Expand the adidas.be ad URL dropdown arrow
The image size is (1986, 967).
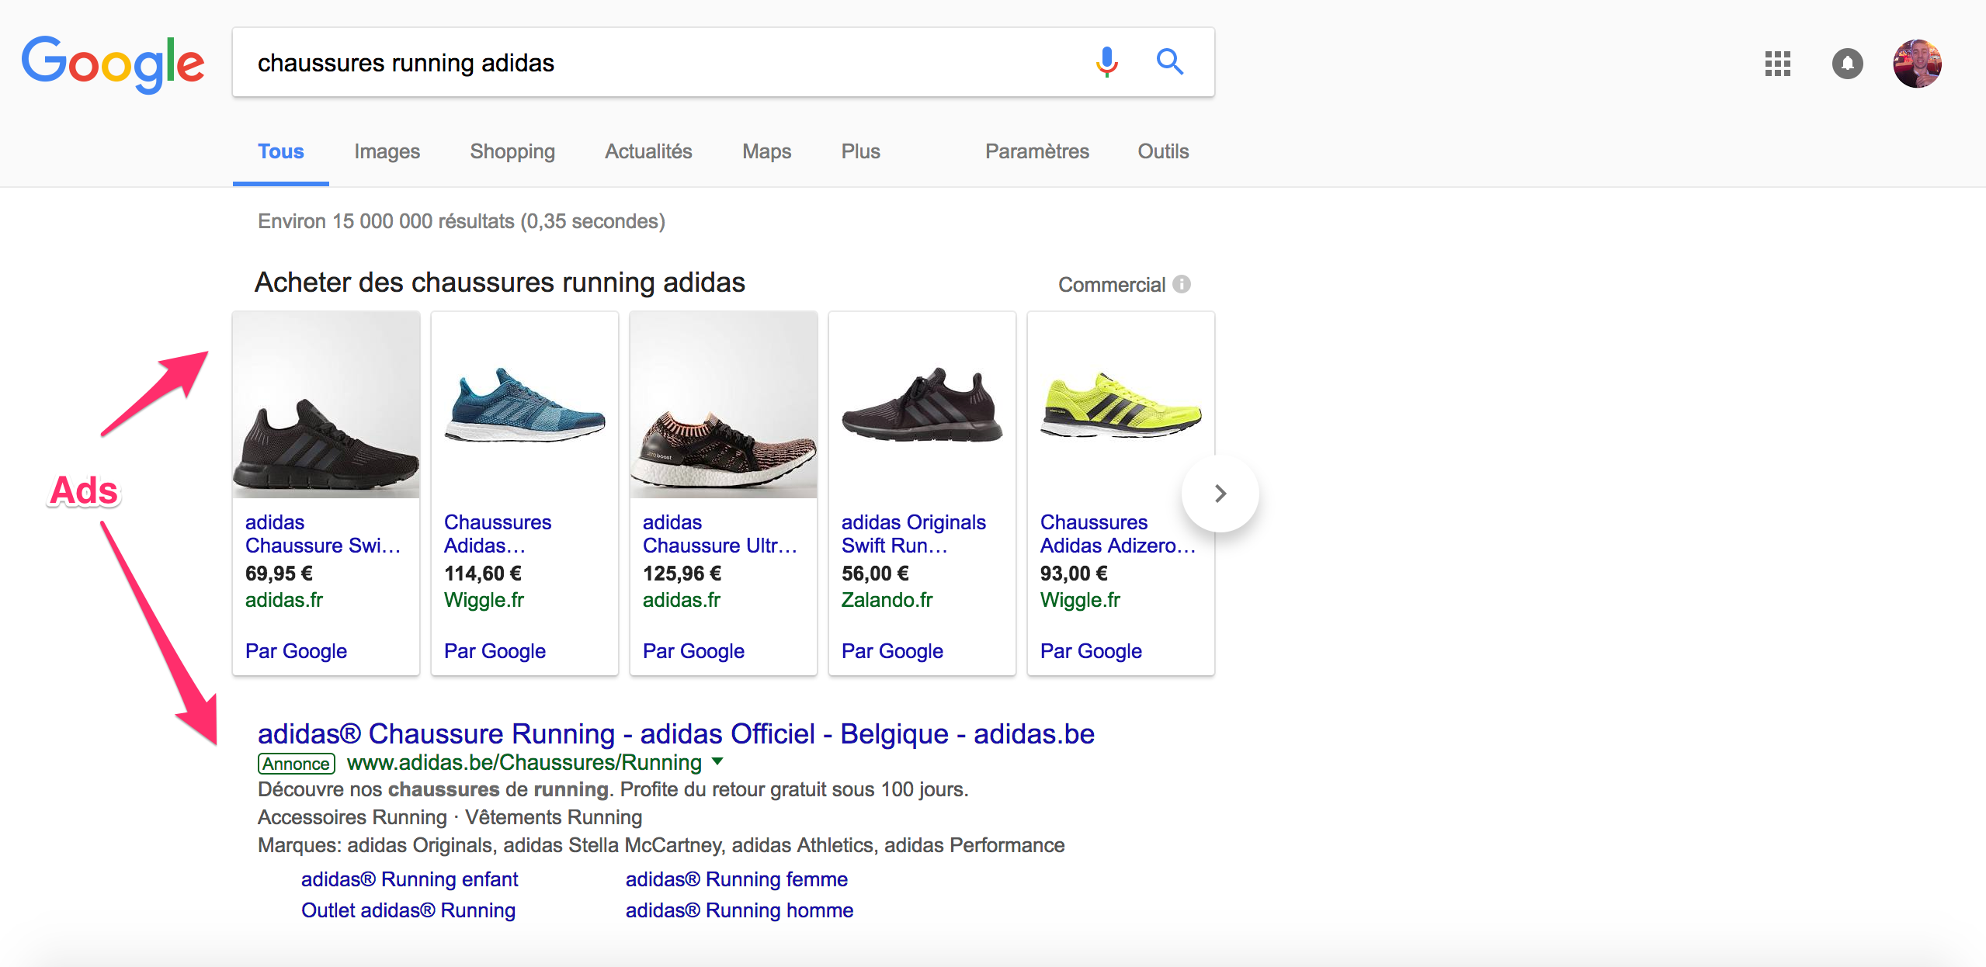pyautogui.click(x=718, y=762)
